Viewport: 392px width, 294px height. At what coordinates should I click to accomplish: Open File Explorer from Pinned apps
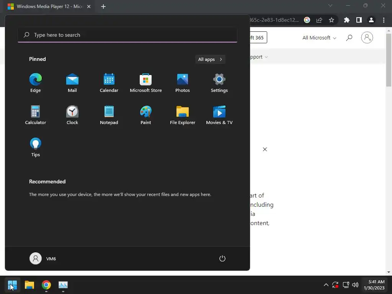[x=183, y=115]
